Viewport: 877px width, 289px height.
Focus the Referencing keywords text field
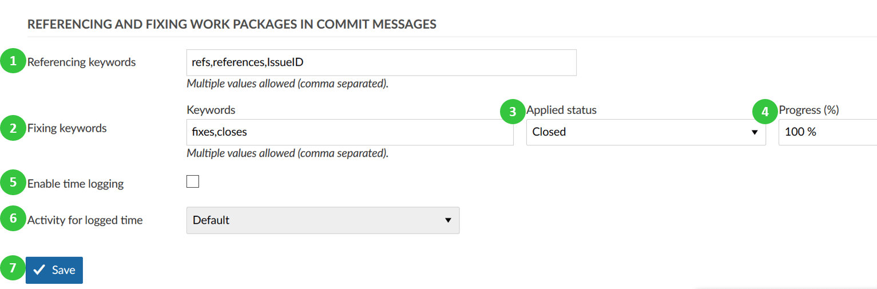point(381,62)
